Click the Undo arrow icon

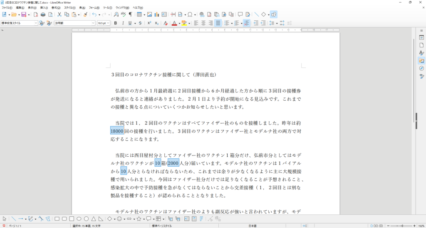pos(94,15)
